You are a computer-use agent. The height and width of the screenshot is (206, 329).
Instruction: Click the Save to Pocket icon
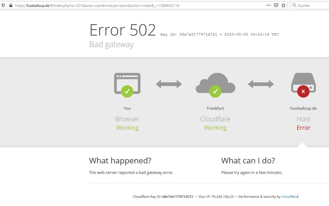pyautogui.click(x=276, y=5)
